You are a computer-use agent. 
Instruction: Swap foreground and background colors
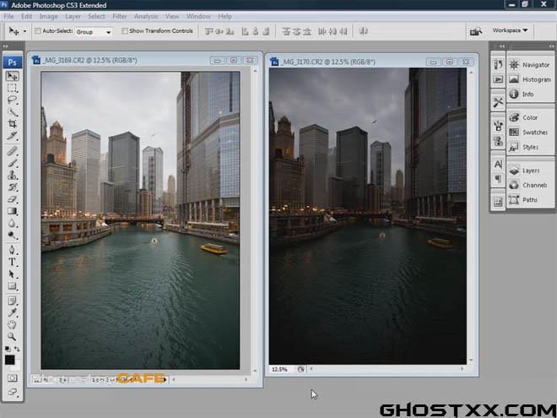coord(17,349)
